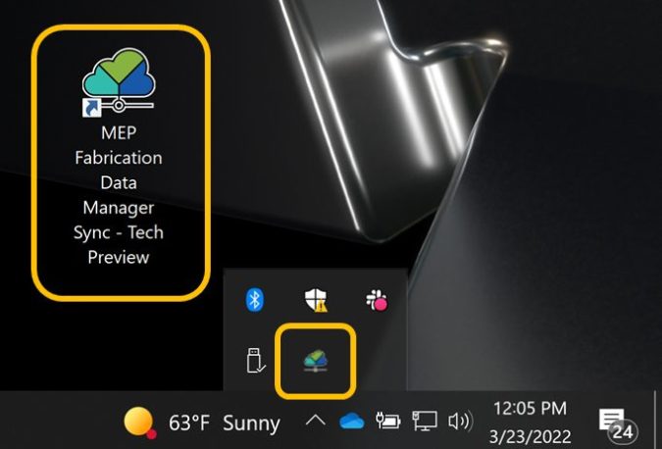Open the 63°F temperature widget
662x449 pixels.
pos(188,423)
